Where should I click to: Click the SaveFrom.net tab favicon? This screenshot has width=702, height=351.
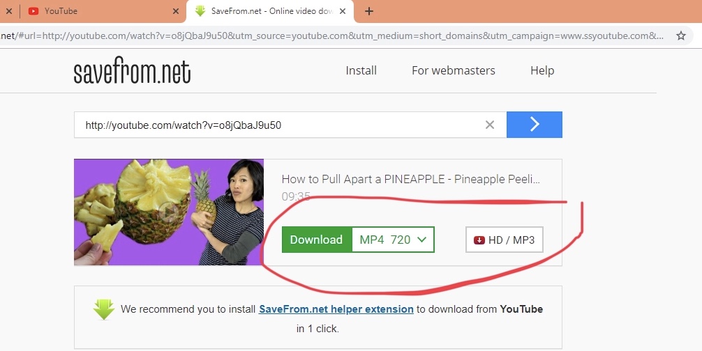200,11
